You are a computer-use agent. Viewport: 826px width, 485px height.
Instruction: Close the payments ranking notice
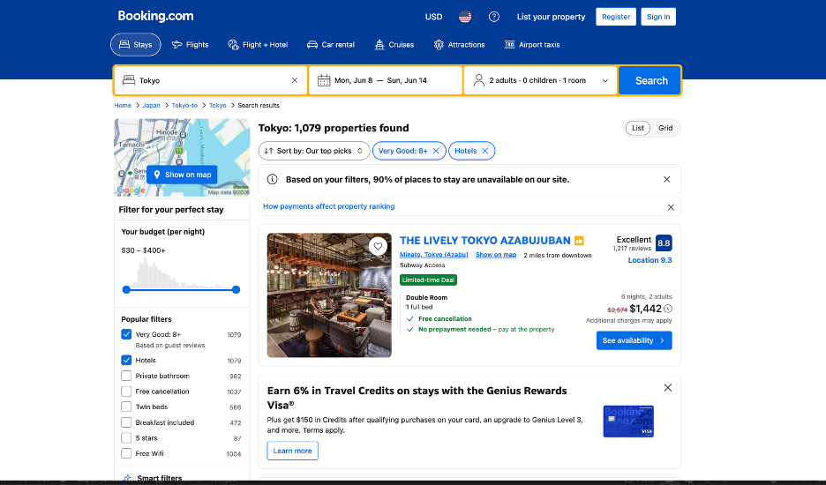point(671,207)
